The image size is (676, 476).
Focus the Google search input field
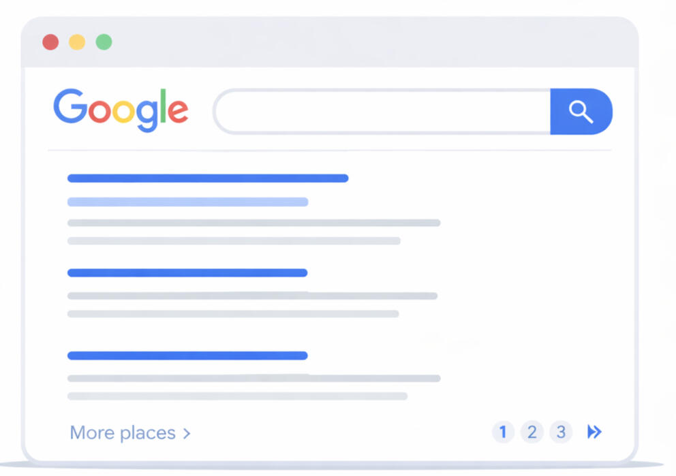click(x=382, y=111)
